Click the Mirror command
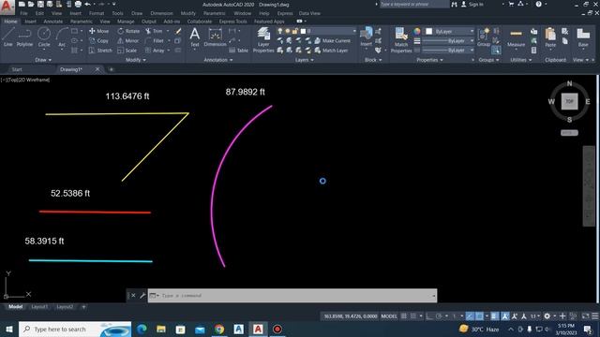 (128, 40)
